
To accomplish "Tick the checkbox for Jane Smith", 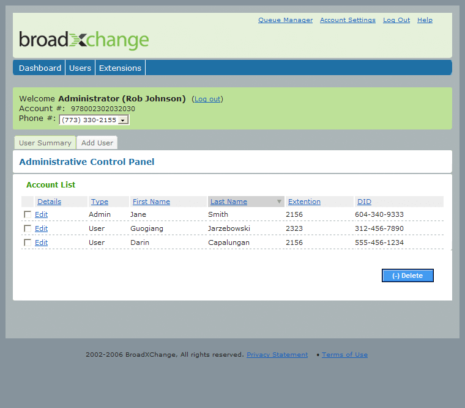I will tap(28, 214).
